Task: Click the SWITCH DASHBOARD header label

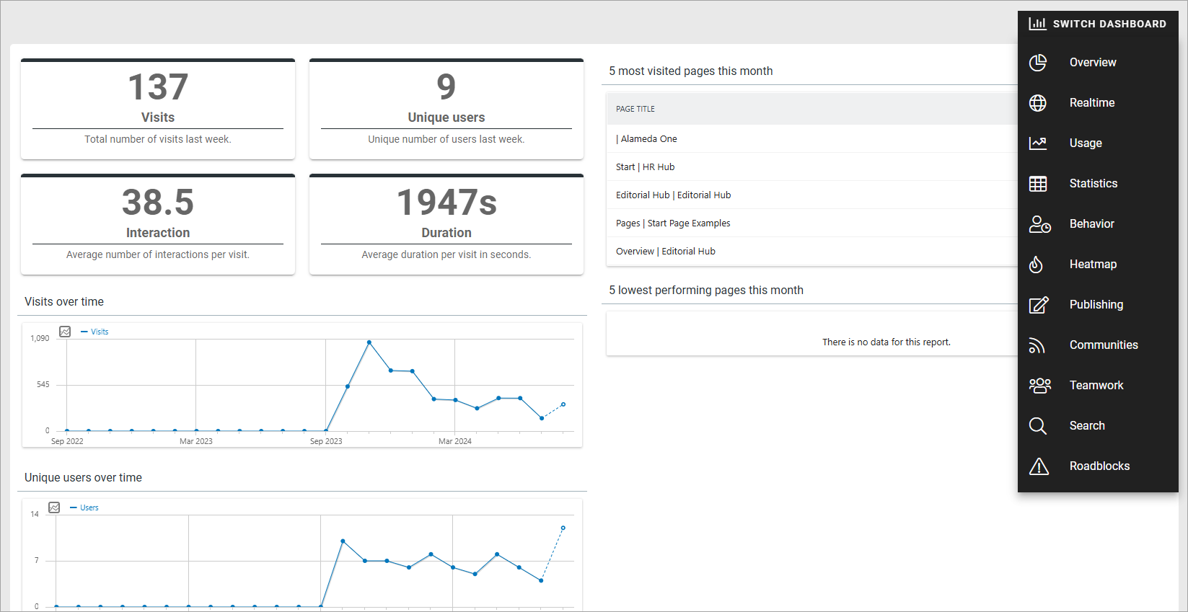Action: (1109, 24)
